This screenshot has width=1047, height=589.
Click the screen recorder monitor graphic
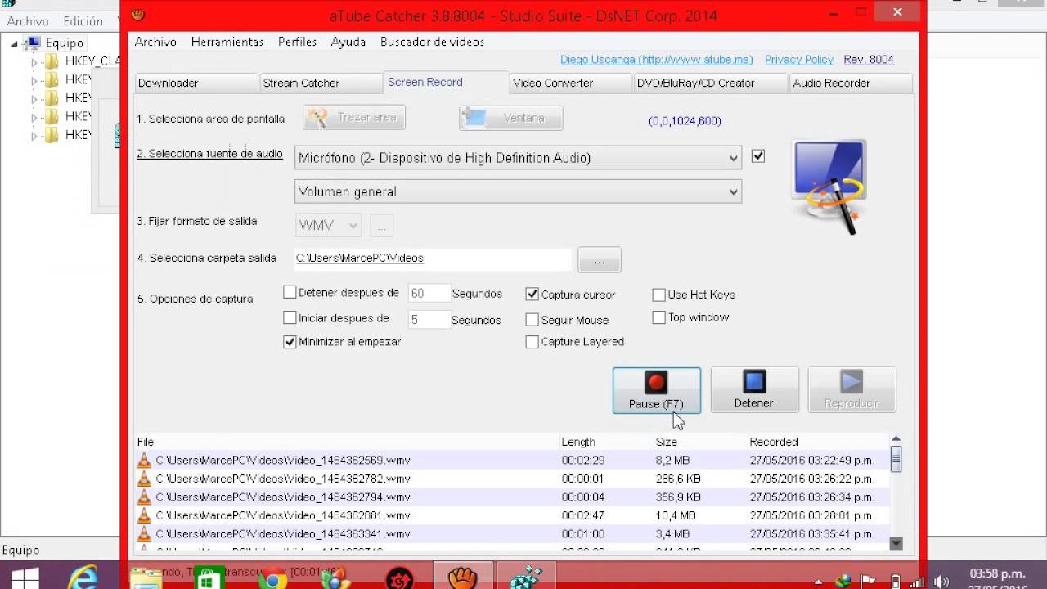[x=829, y=187]
